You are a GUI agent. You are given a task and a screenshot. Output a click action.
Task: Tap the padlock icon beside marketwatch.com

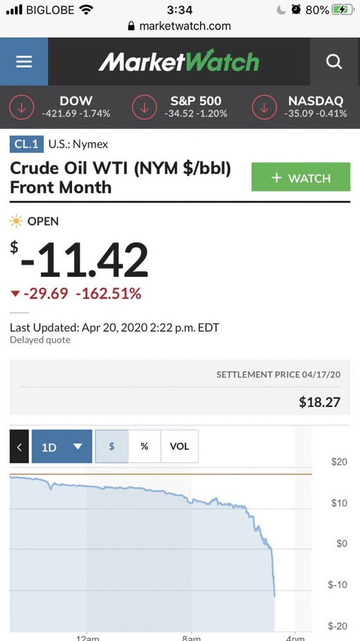(x=131, y=26)
